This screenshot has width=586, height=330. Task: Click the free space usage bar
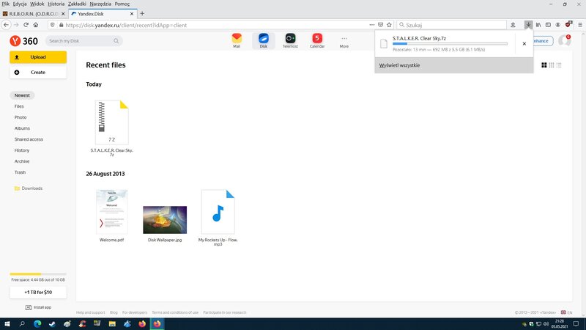(38, 274)
